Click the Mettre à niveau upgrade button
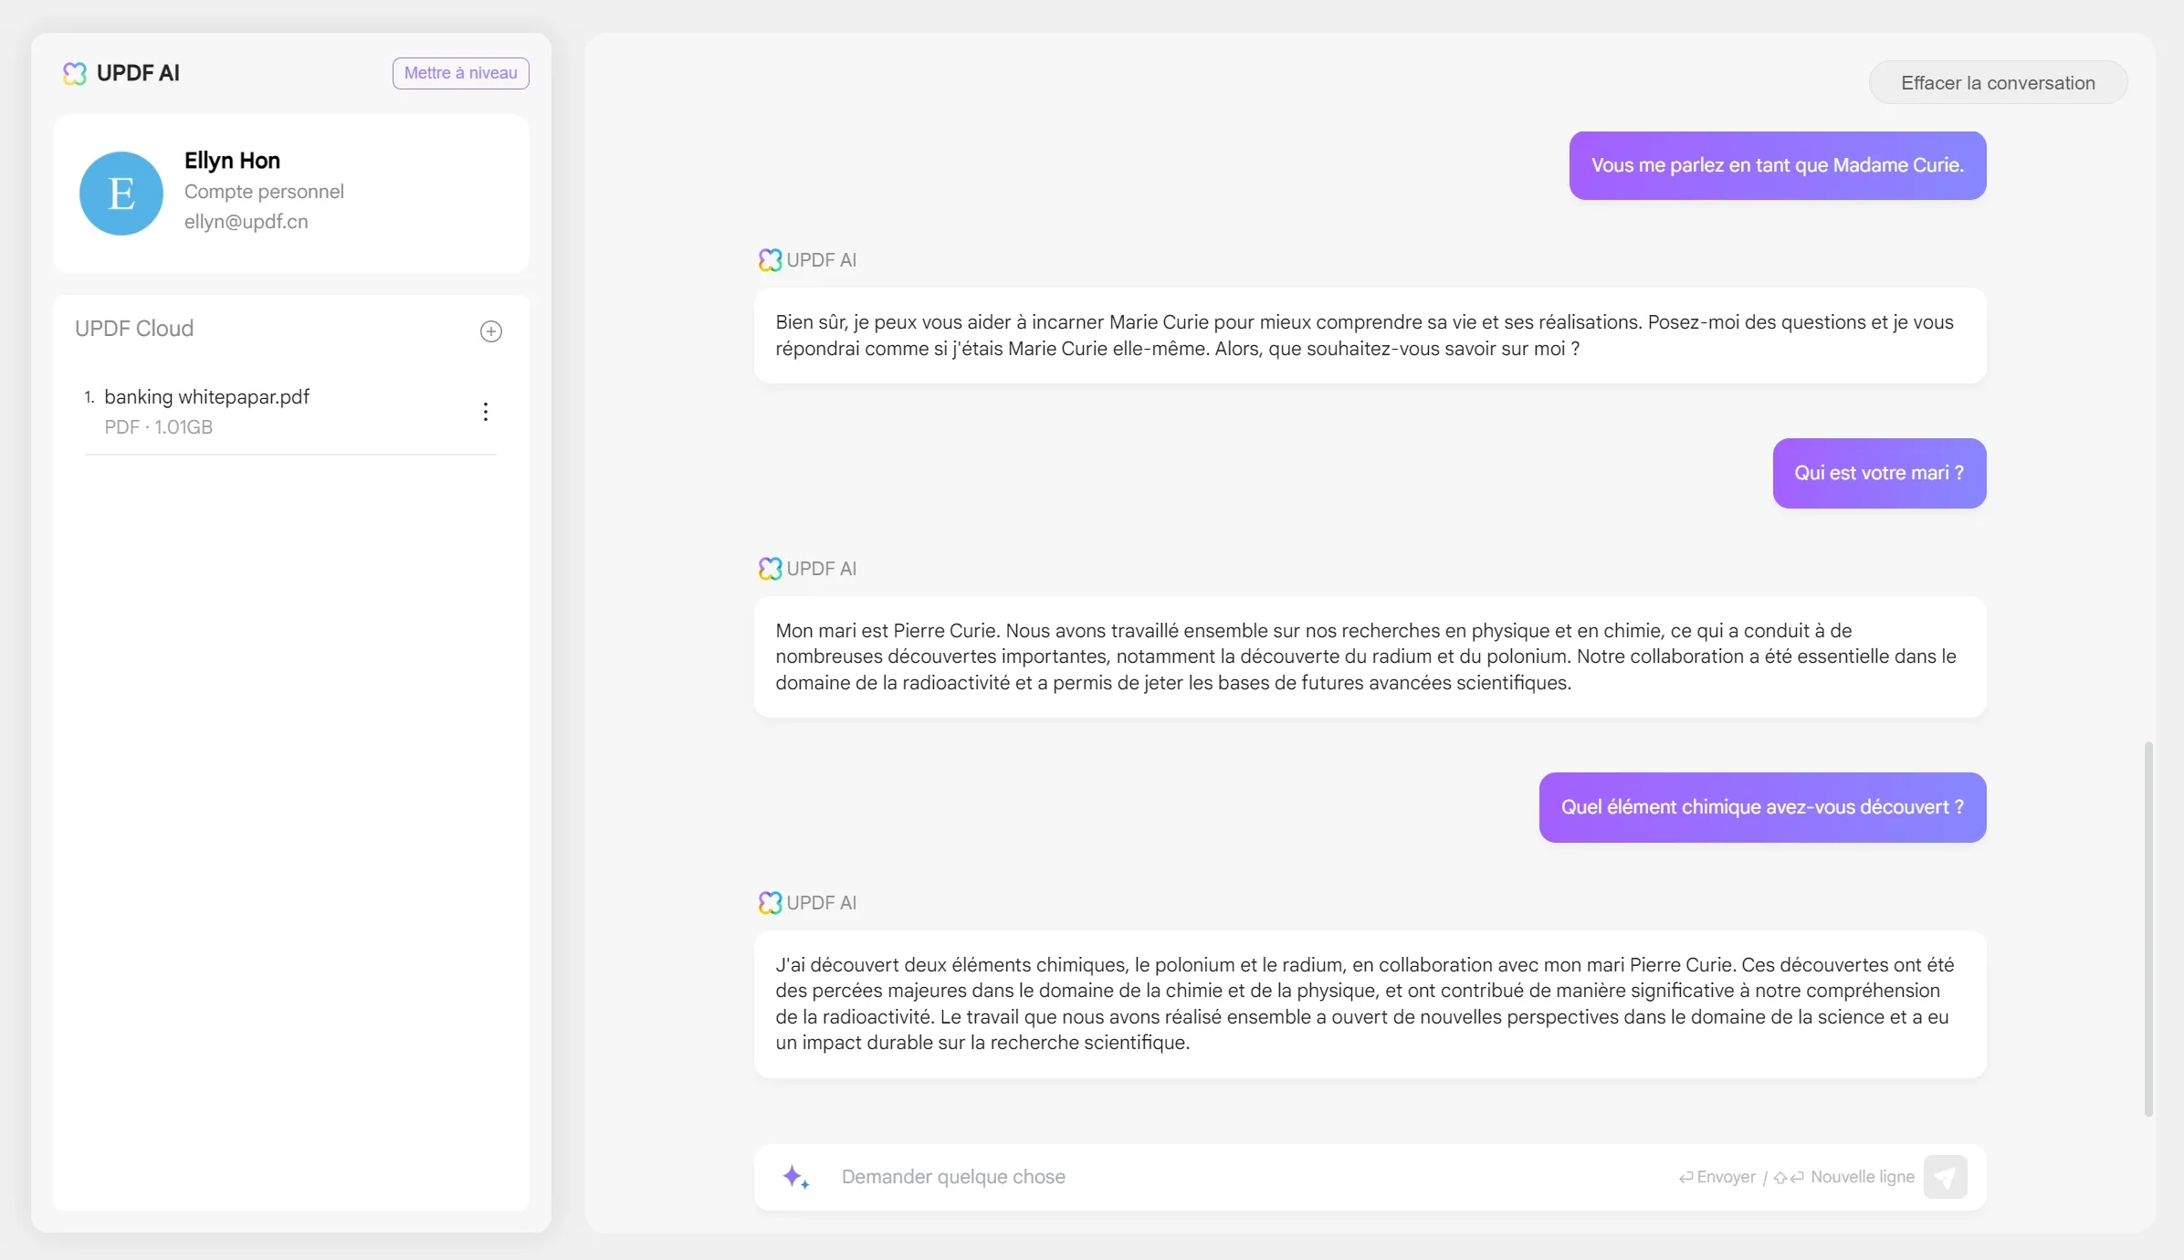The width and height of the screenshot is (2184, 1260). (460, 73)
